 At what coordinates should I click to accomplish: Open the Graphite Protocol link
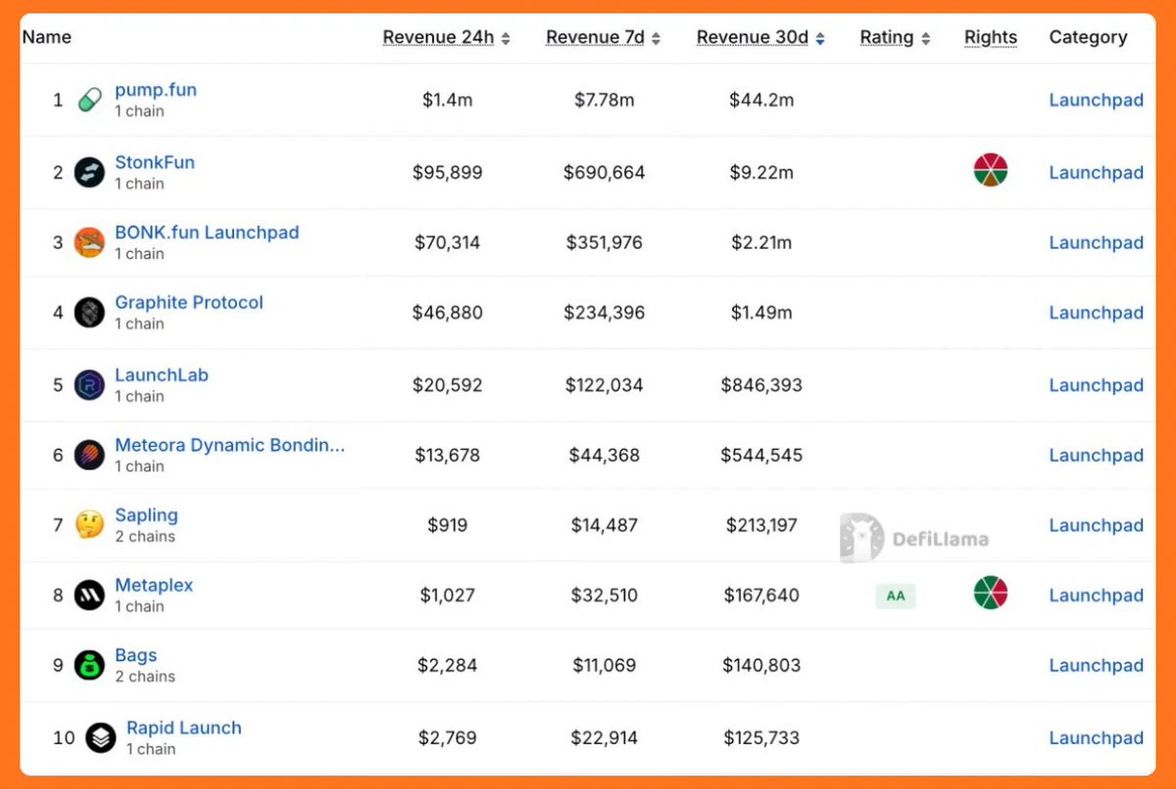coord(189,303)
